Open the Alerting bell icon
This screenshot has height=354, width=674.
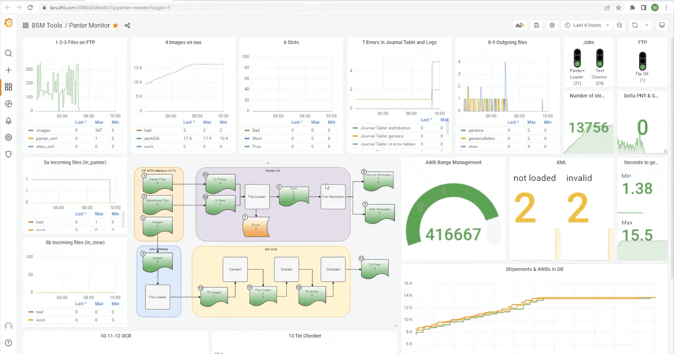pos(8,121)
